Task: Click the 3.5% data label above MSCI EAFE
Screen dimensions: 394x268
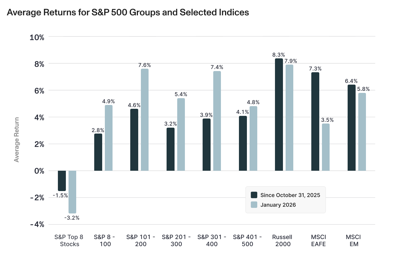Action: tap(327, 120)
